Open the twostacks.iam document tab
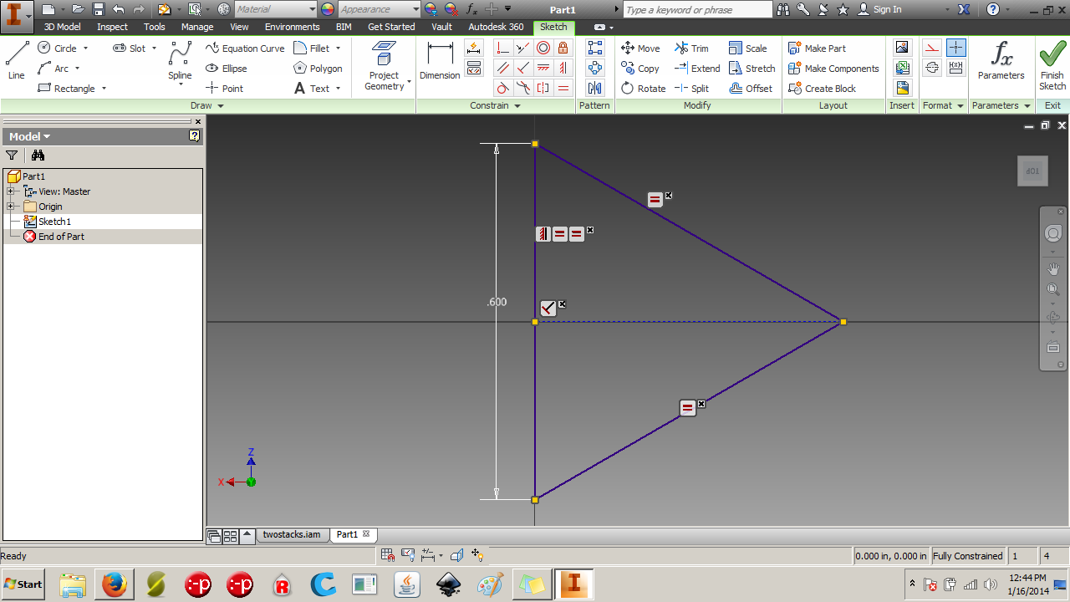Viewport: 1070px width, 602px height. pyautogui.click(x=292, y=534)
